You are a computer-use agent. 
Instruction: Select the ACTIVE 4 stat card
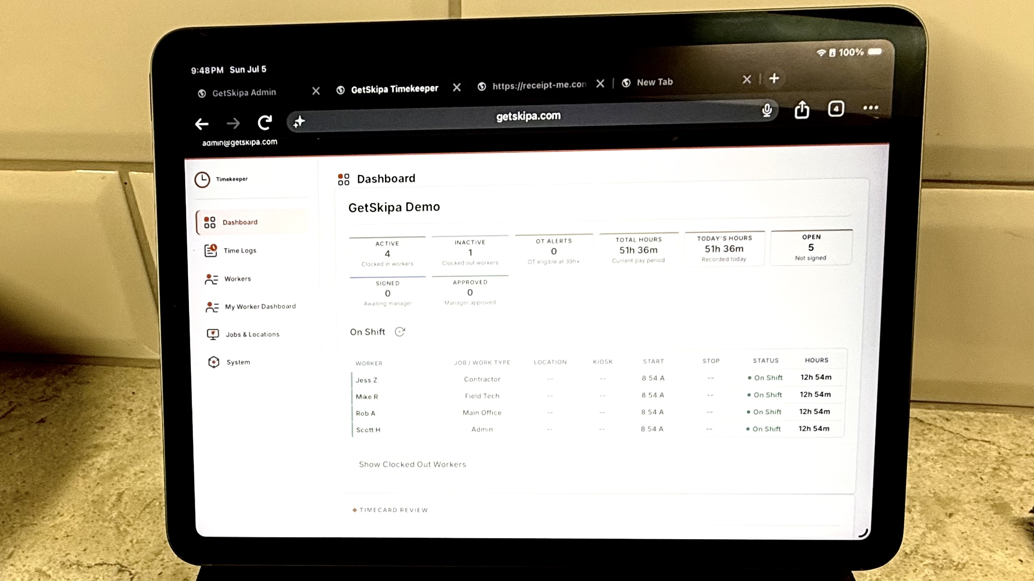(387, 253)
